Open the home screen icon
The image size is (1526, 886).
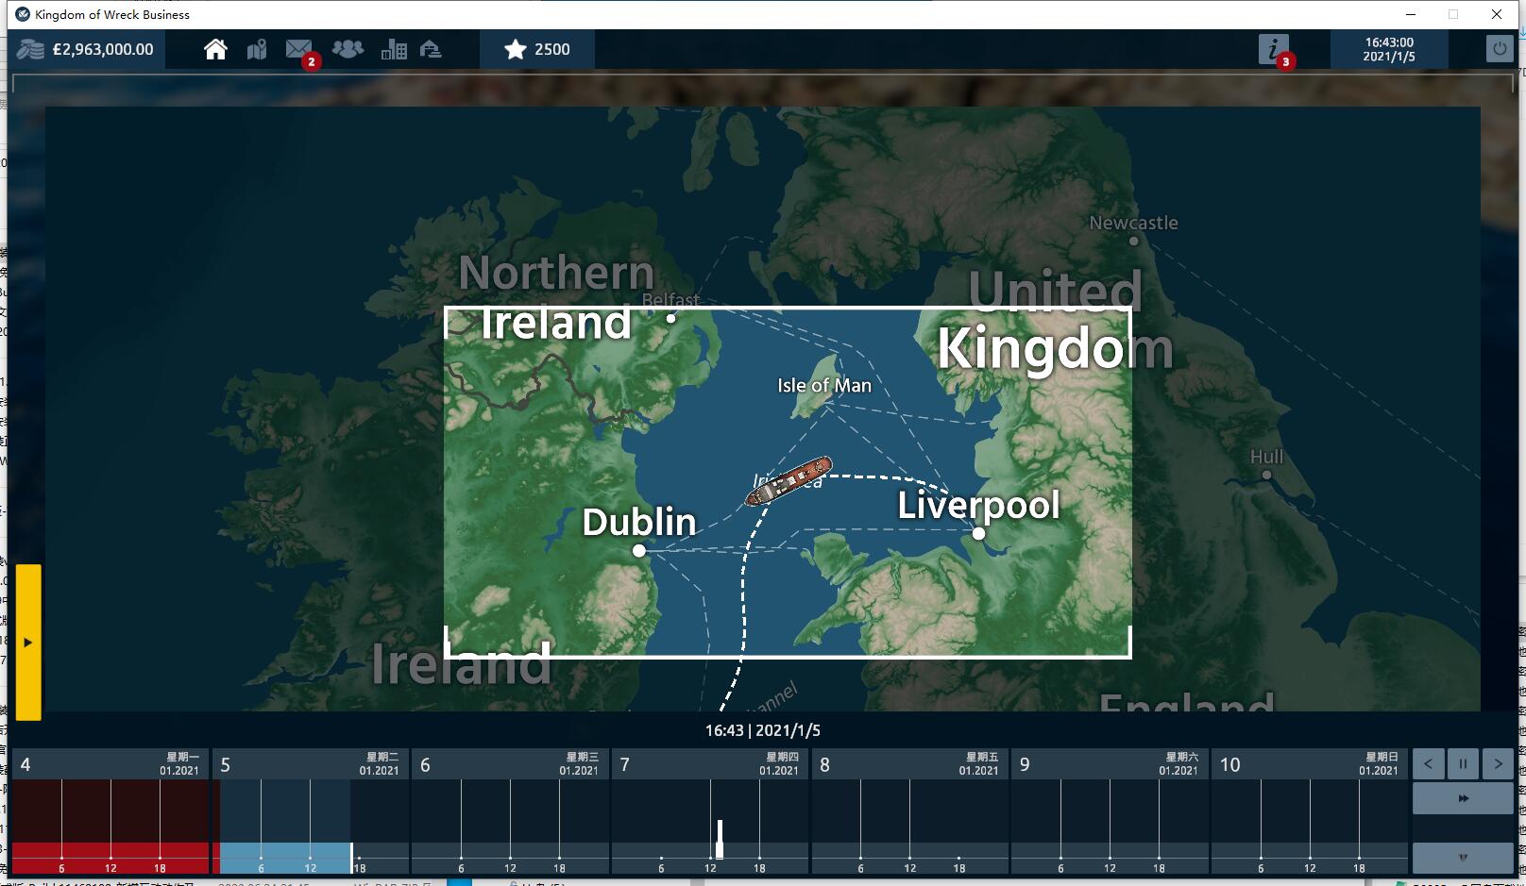click(x=215, y=50)
